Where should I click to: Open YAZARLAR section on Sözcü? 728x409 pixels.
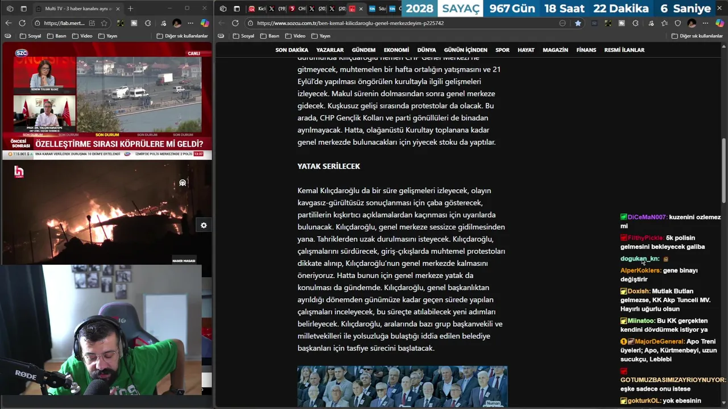coord(330,50)
